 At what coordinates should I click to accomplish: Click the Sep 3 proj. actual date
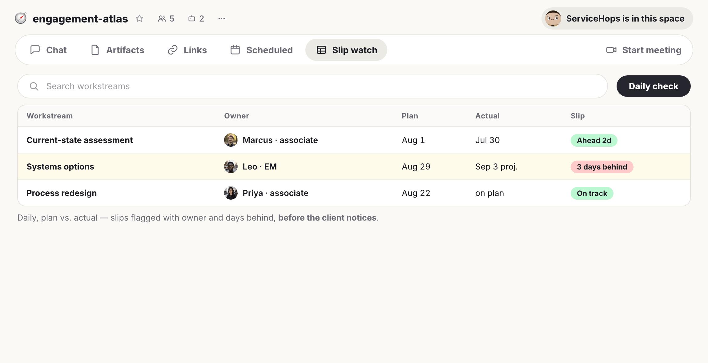click(496, 167)
